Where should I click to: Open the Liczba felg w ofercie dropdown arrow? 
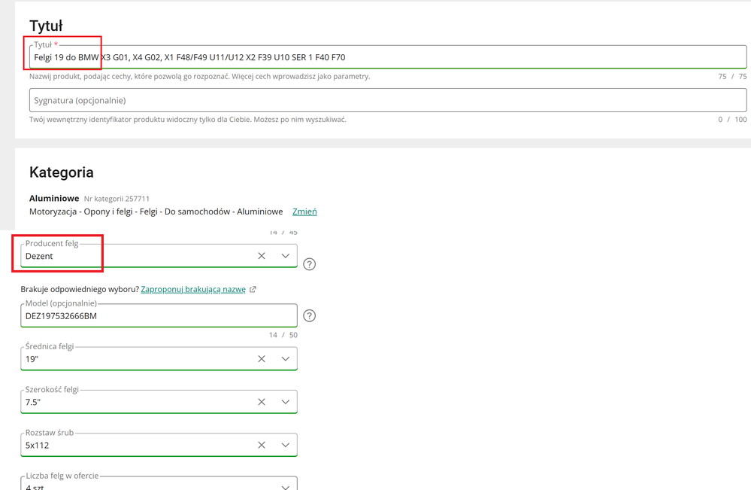(285, 486)
